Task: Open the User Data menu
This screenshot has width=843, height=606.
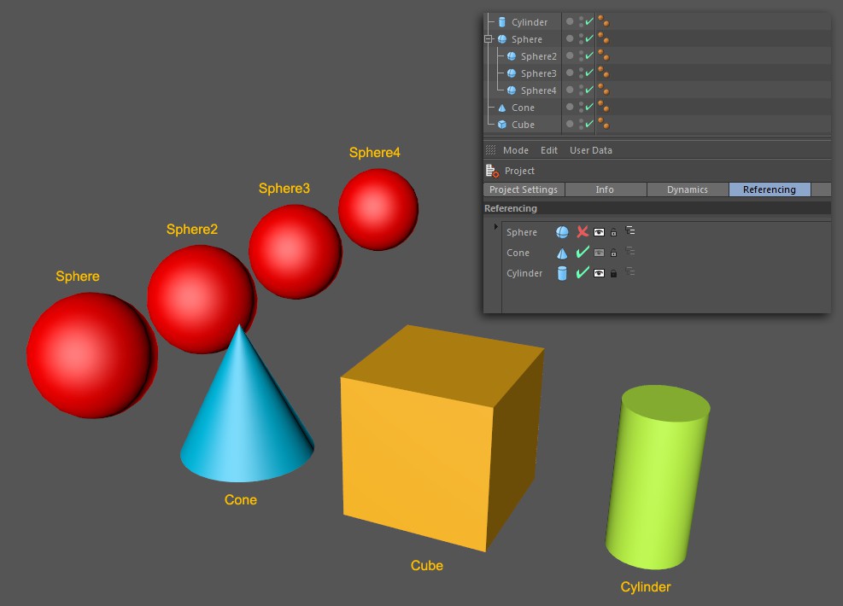Action: [x=590, y=150]
